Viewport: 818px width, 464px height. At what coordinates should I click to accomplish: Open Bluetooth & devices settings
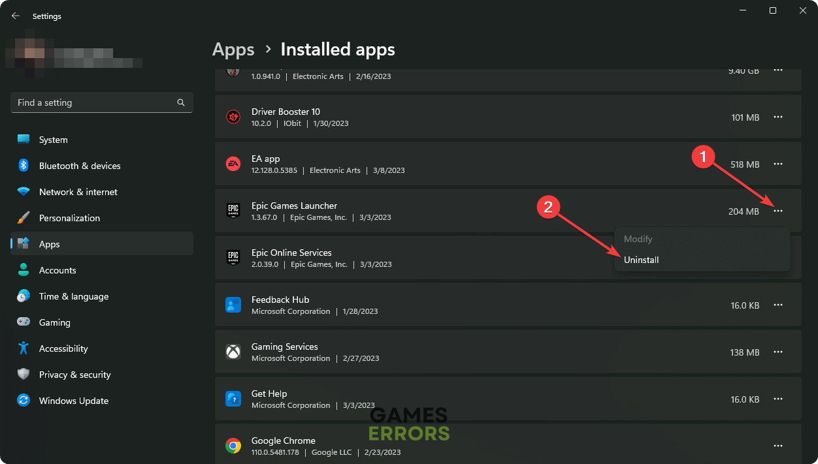click(x=80, y=166)
